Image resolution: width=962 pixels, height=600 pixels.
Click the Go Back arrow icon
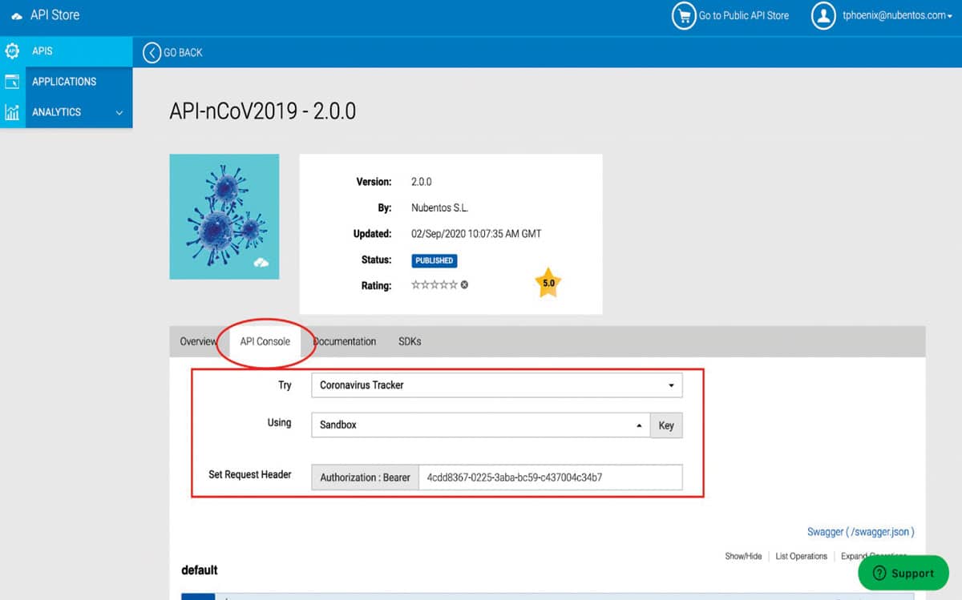[x=152, y=53]
